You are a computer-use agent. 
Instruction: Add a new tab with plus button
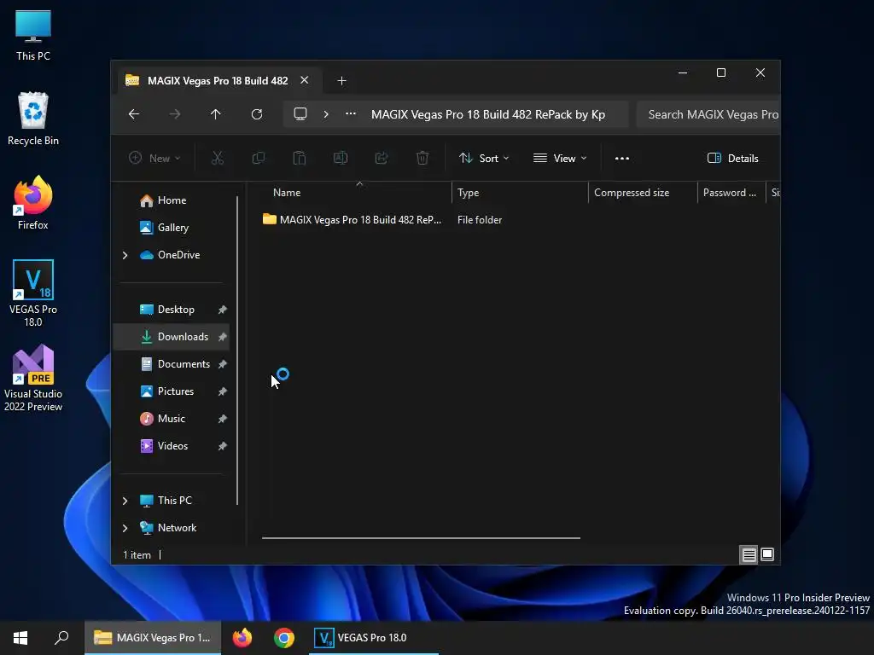pos(341,81)
